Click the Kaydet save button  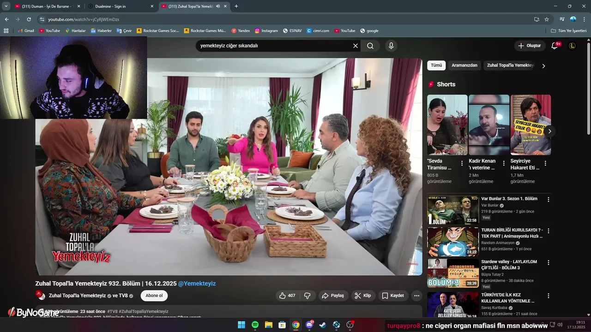(x=393, y=296)
